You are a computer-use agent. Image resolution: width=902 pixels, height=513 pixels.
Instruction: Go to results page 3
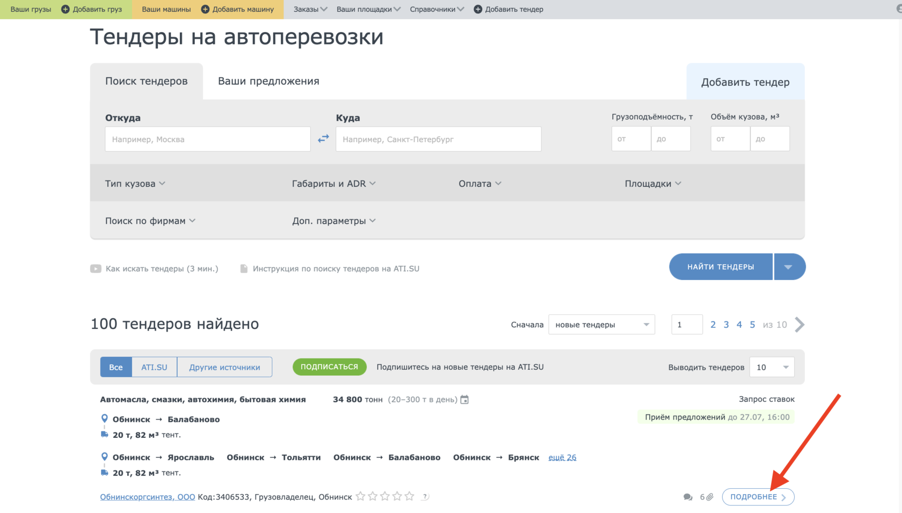(726, 325)
